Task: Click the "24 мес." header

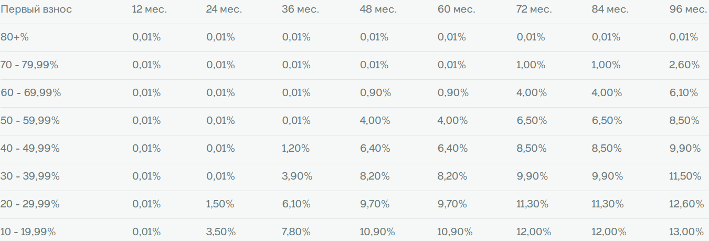Action: coord(225,9)
